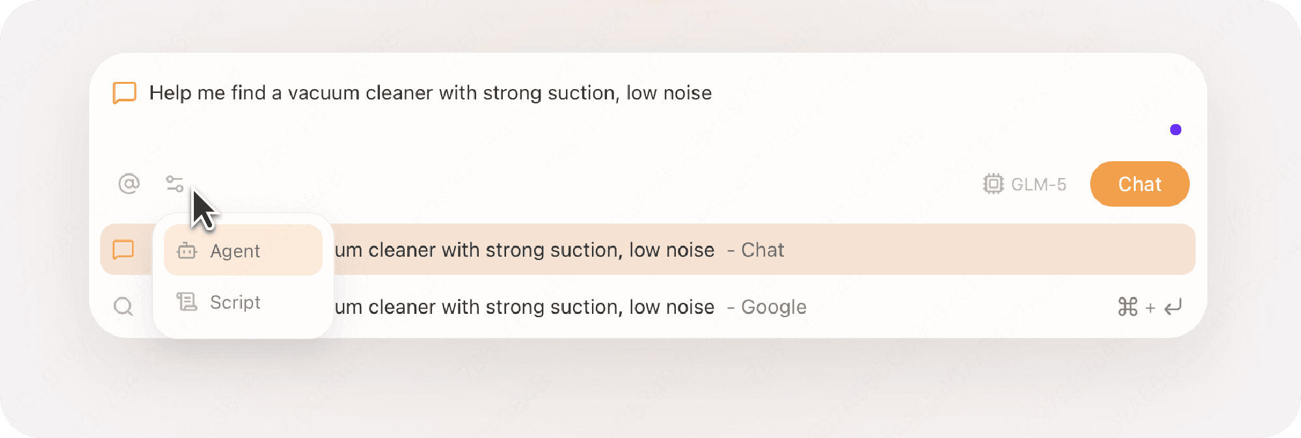1301x438 pixels.
Task: Open the GLM-5 model dropdown
Action: (1038, 185)
